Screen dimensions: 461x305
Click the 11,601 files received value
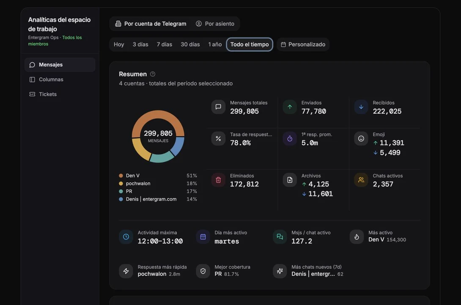(321, 194)
